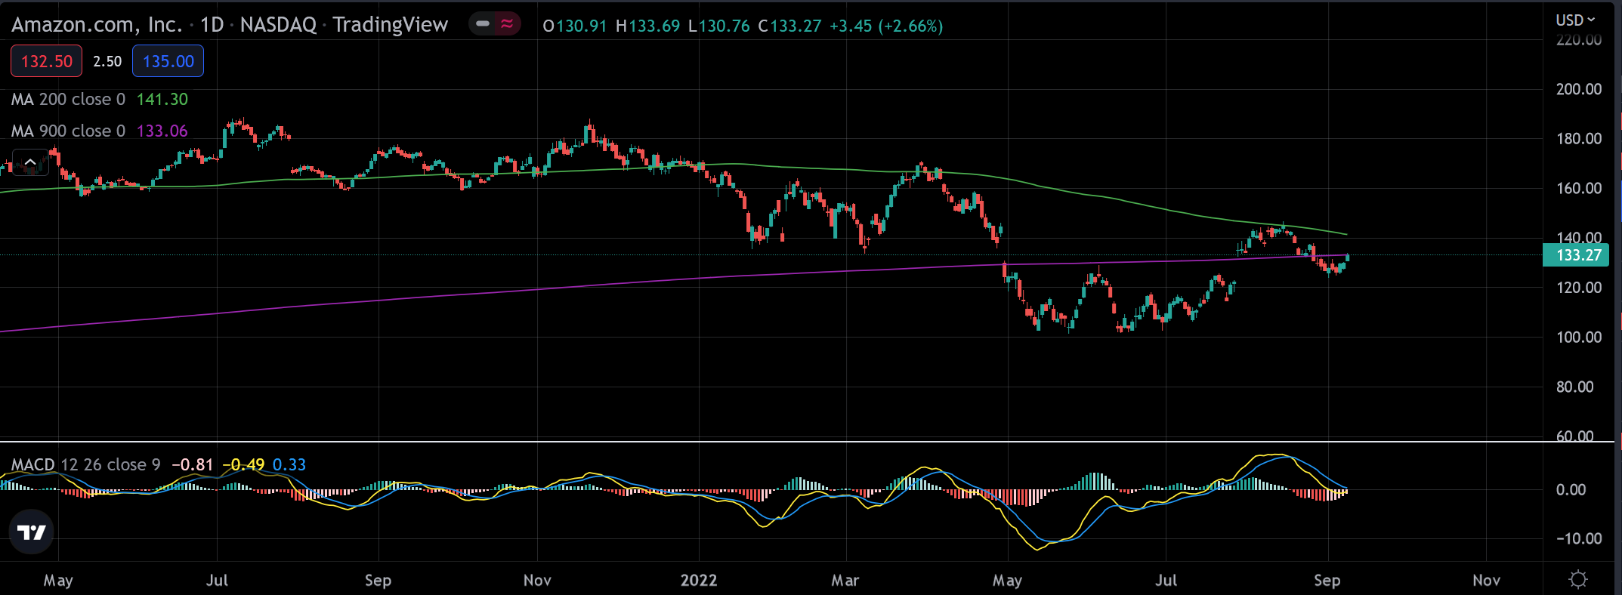
Task: Click the H133.69 high value
Action: pos(647,26)
